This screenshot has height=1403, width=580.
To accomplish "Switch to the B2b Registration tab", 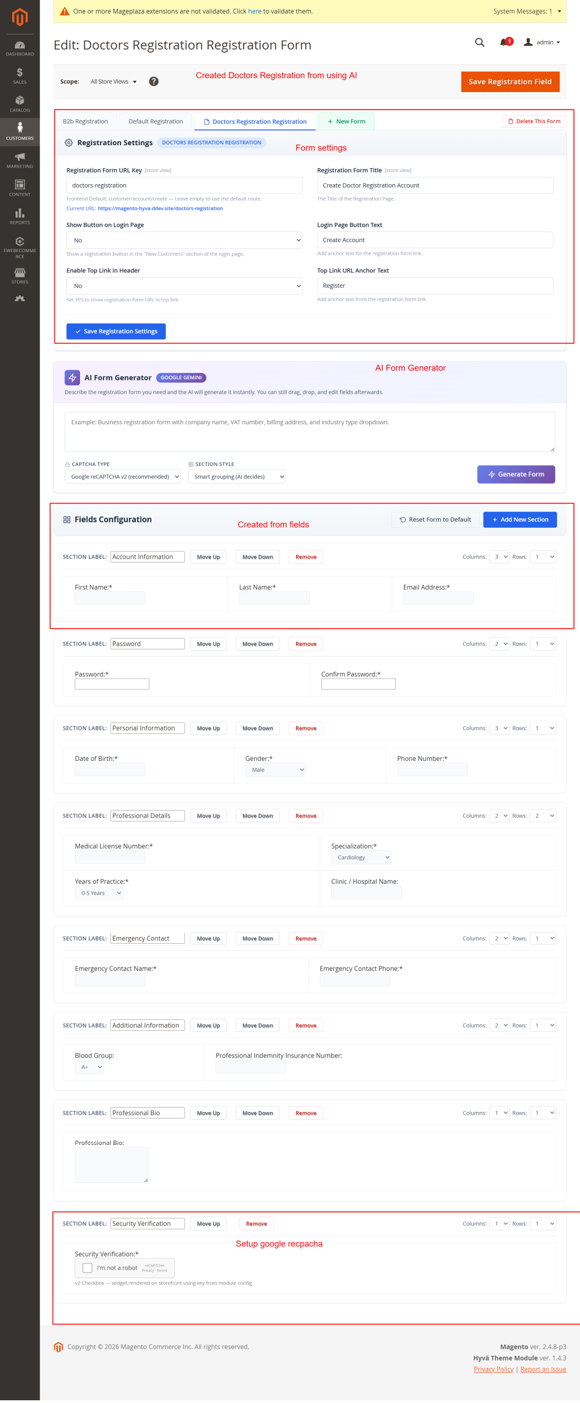I will click(86, 122).
